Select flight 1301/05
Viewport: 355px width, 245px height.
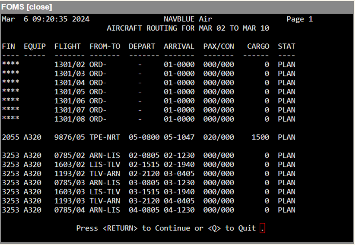[70, 92]
